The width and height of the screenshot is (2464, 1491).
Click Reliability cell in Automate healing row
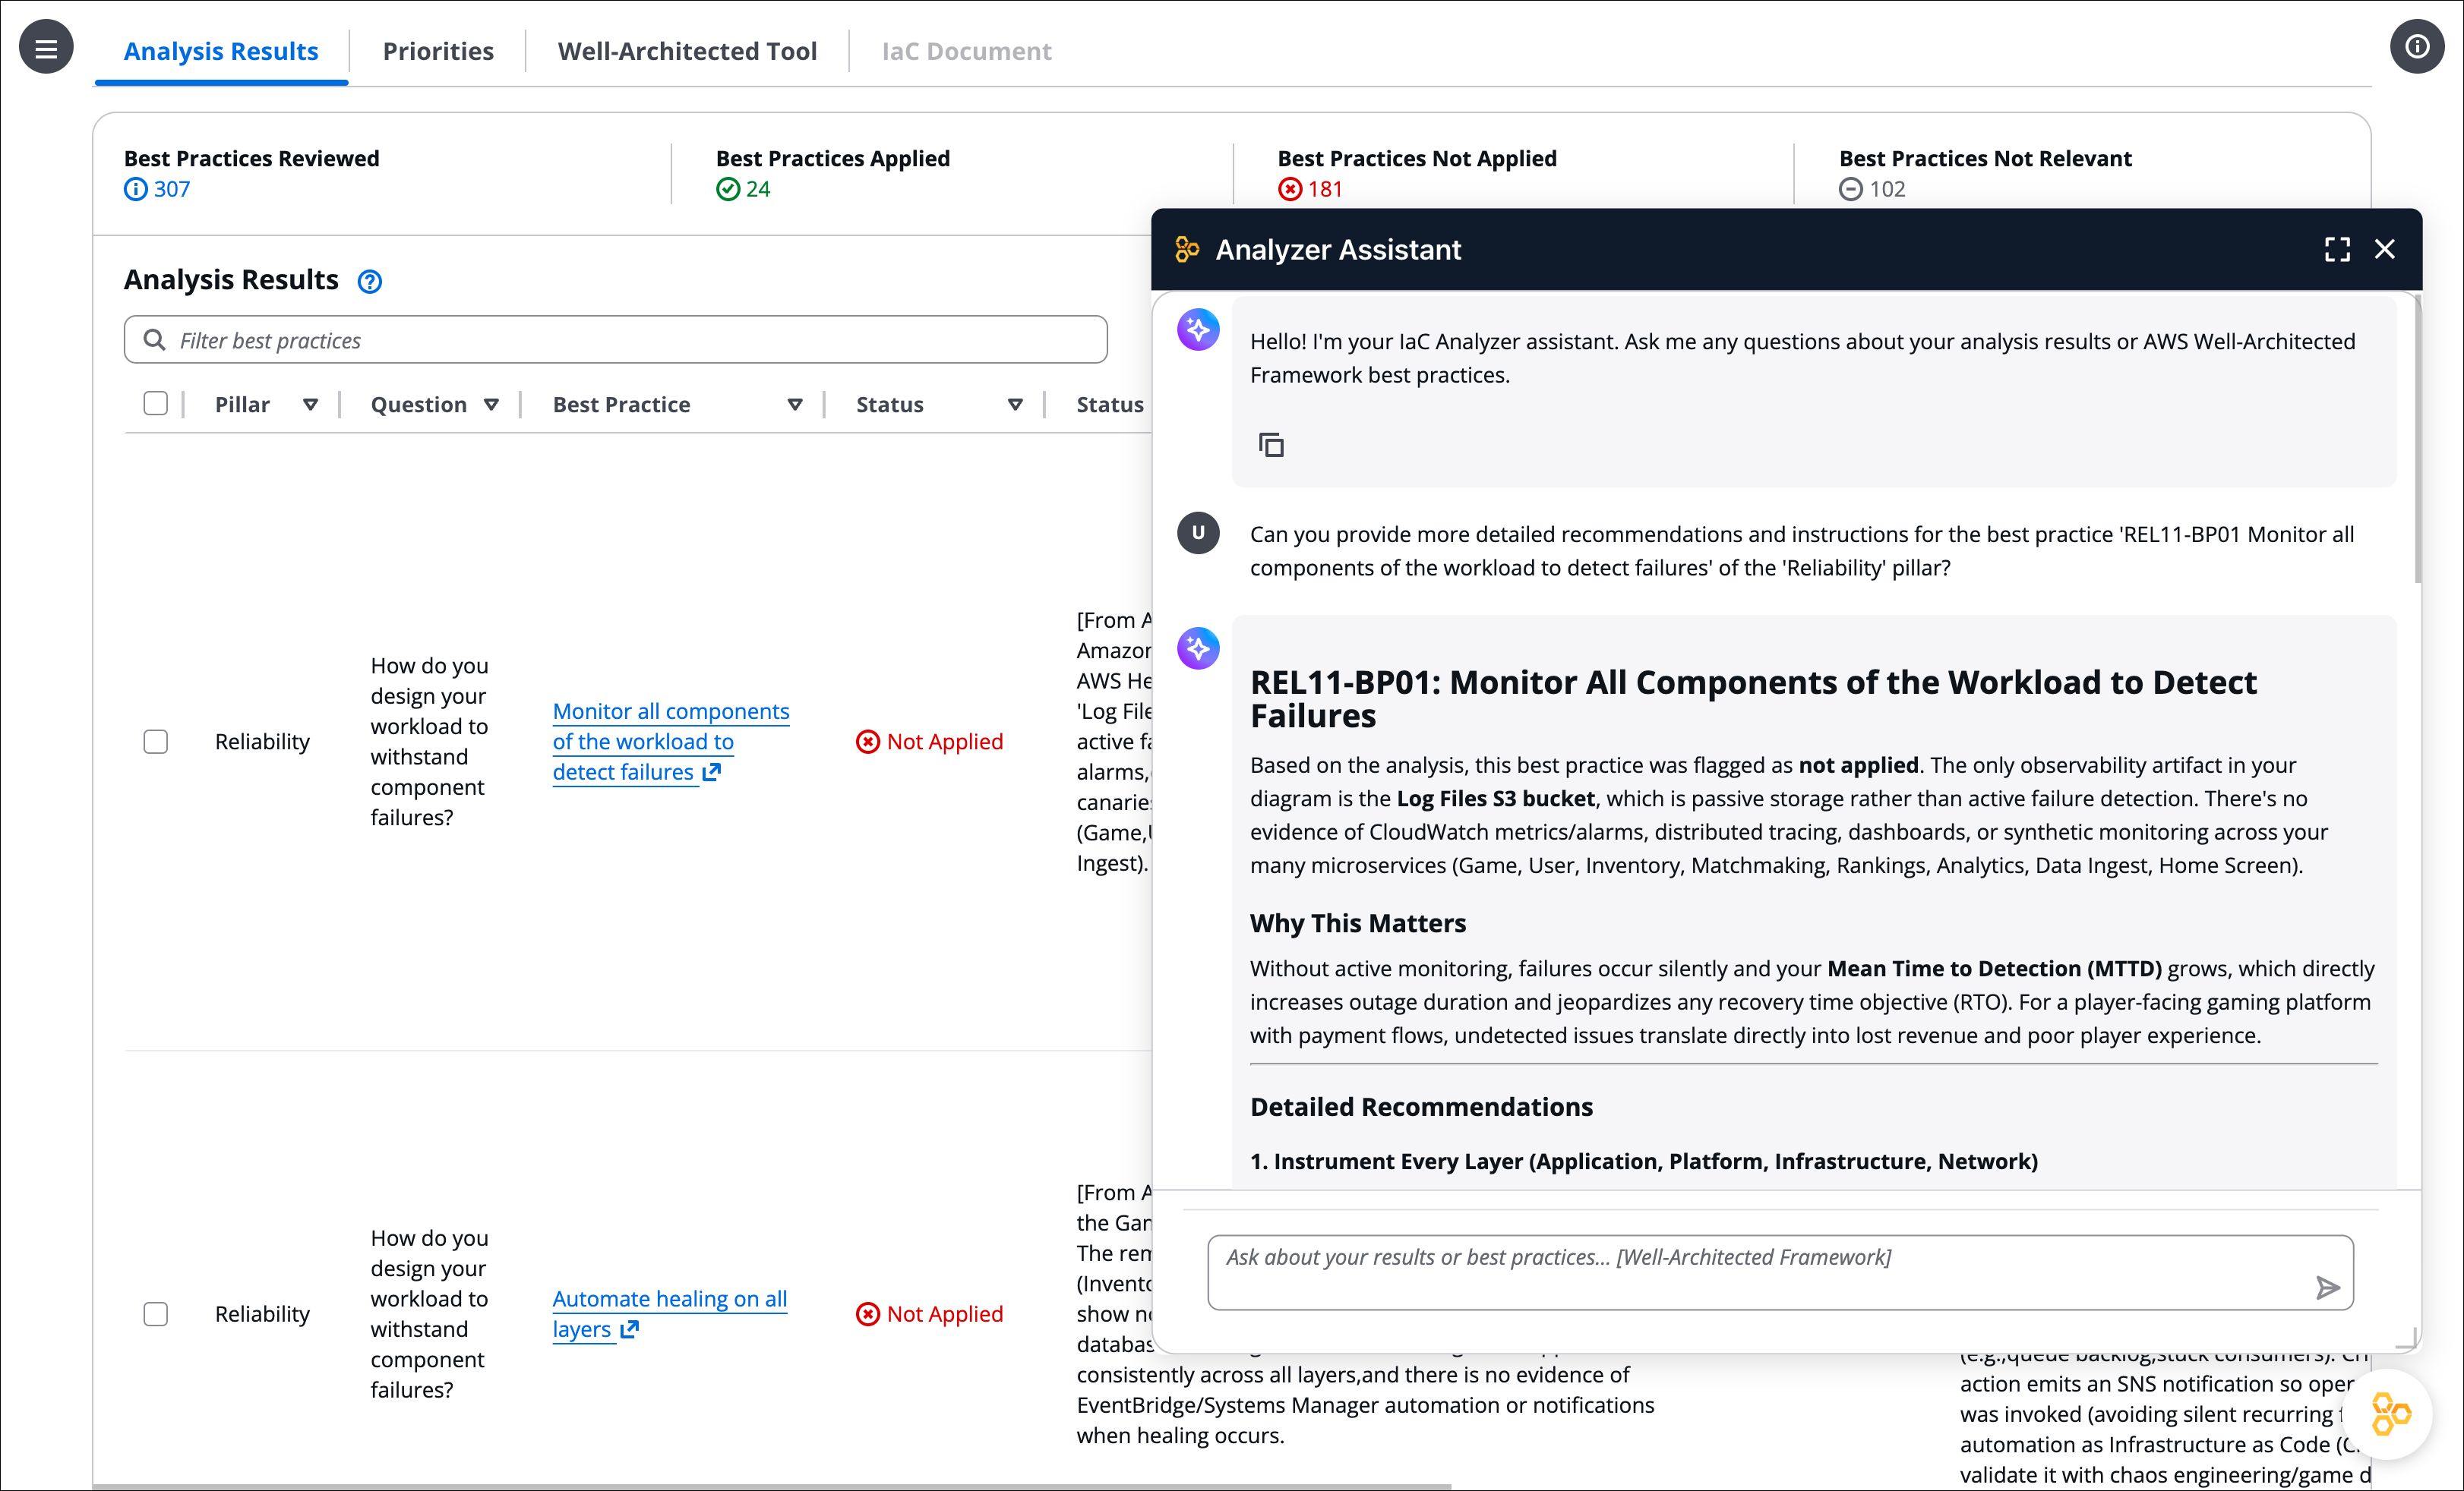[x=262, y=1314]
